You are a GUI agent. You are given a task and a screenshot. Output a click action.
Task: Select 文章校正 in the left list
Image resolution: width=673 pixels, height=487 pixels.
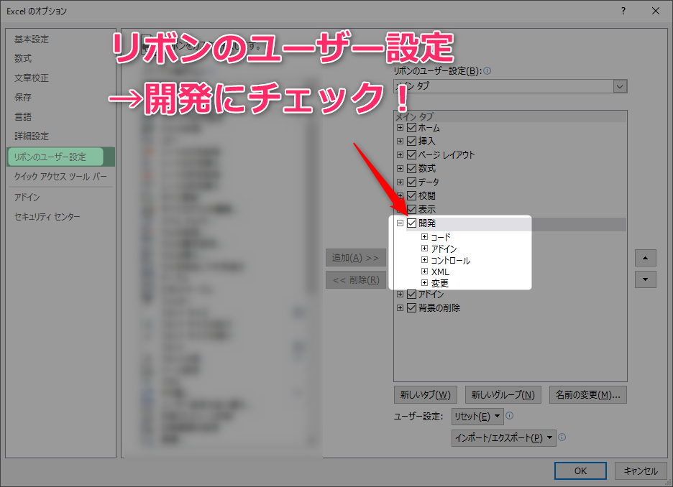[32, 78]
